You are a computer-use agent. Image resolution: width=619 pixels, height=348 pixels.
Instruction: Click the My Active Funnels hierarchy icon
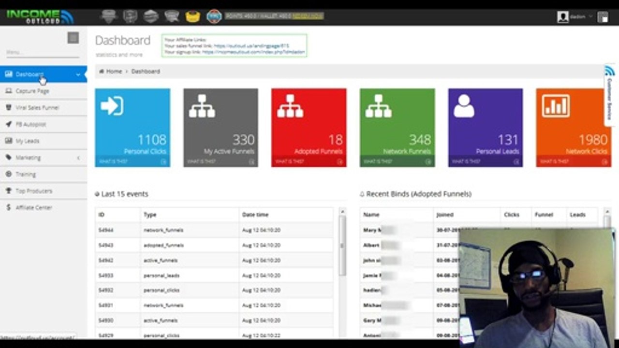coord(202,106)
